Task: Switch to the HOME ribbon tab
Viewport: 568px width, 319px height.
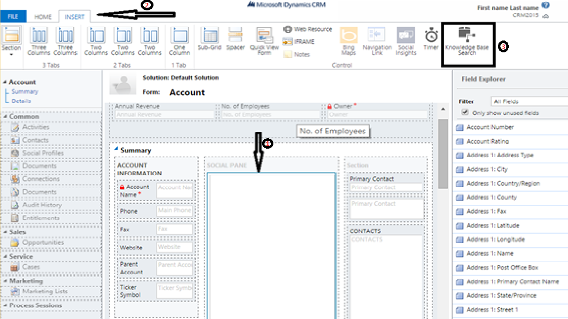Action: pyautogui.click(x=42, y=16)
